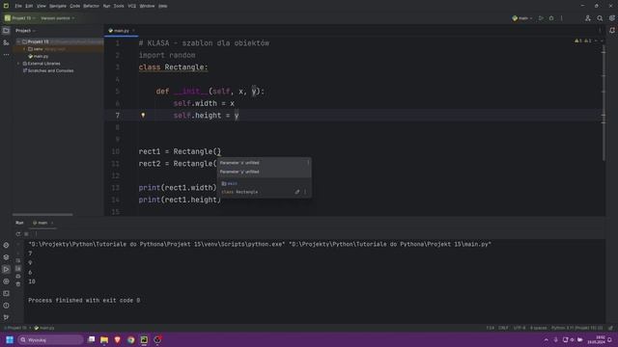Toggle scroll to end in Run console

(18, 268)
